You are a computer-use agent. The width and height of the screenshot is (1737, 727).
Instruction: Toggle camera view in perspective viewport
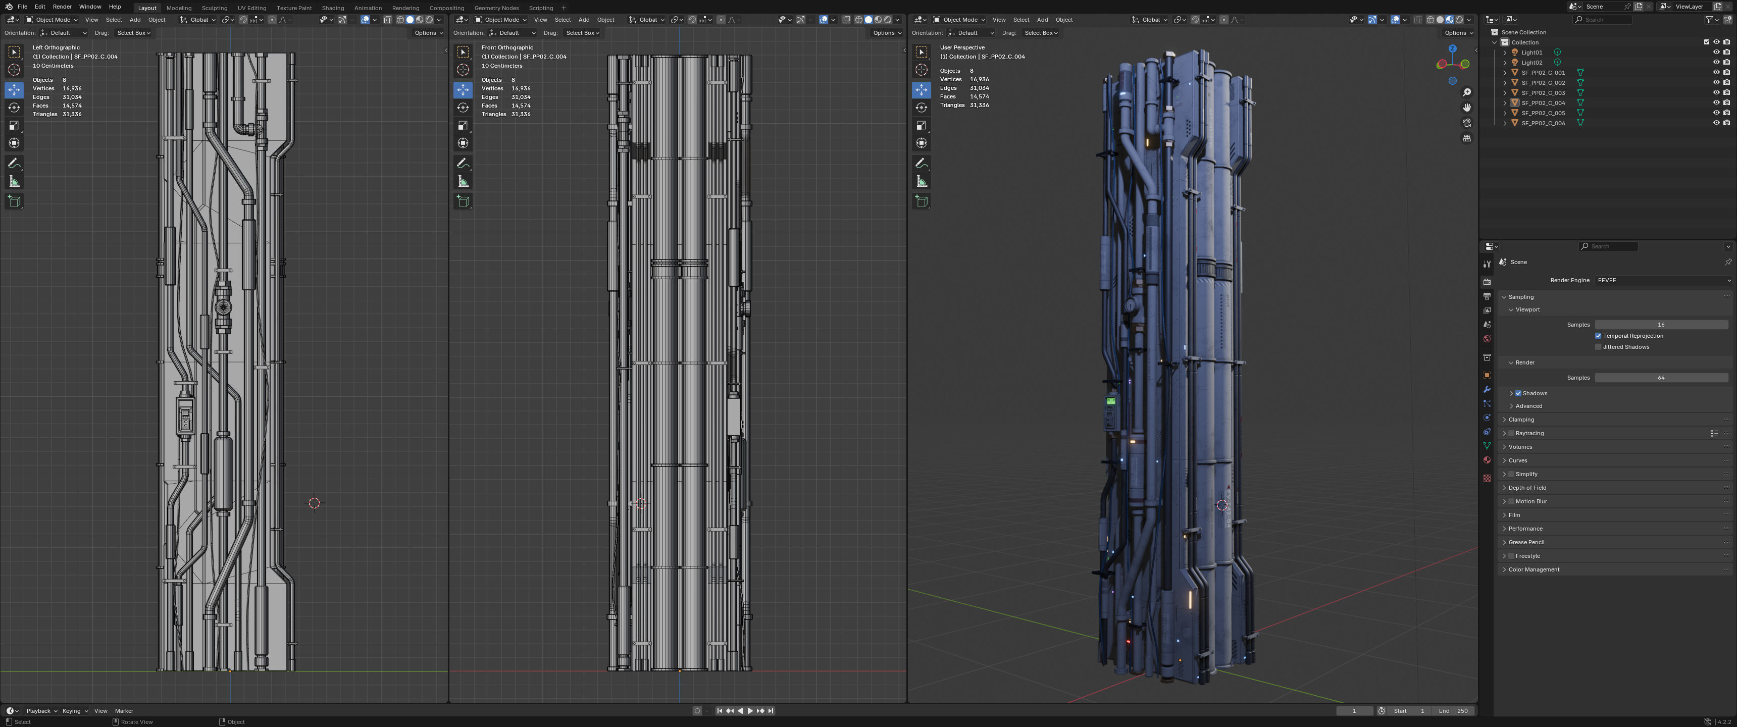1467,123
